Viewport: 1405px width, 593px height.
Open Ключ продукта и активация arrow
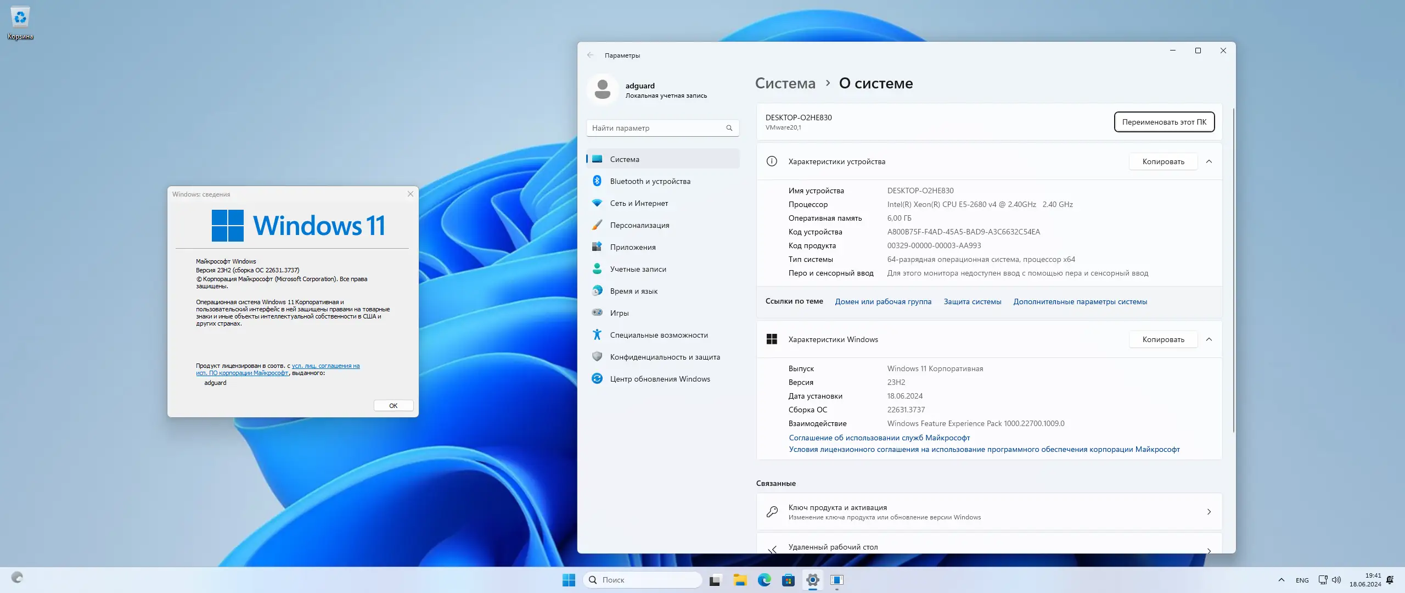pos(1209,512)
